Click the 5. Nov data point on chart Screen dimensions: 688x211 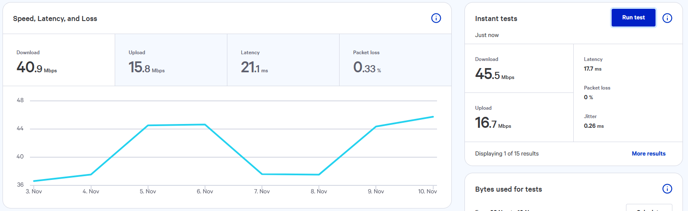pos(148,125)
